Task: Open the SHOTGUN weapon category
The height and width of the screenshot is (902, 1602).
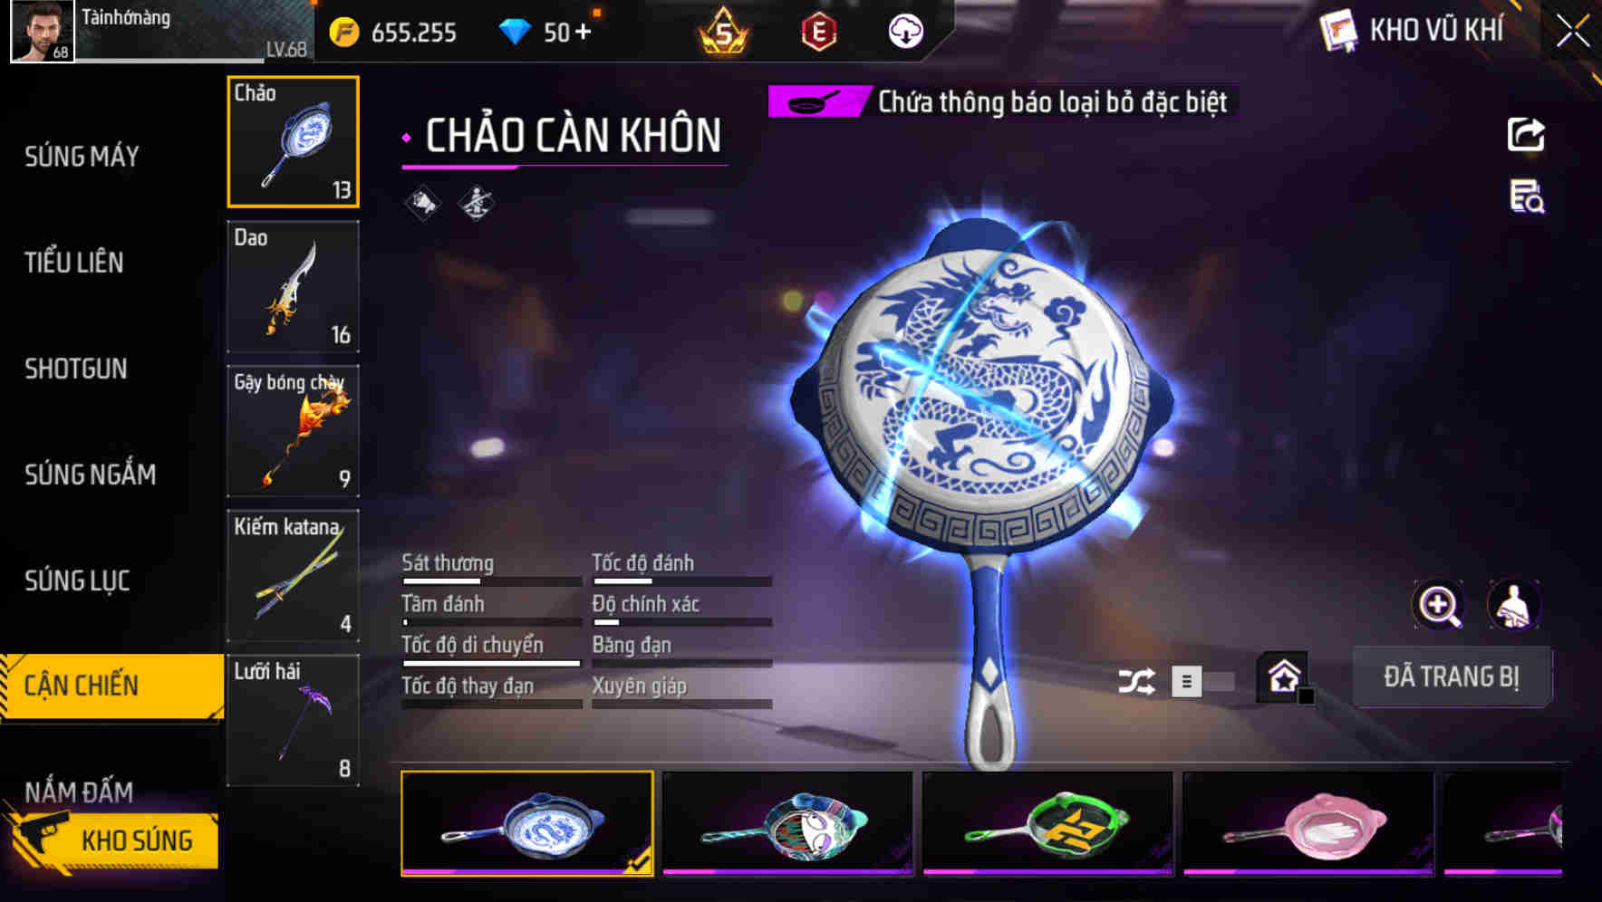Action: [x=76, y=369]
